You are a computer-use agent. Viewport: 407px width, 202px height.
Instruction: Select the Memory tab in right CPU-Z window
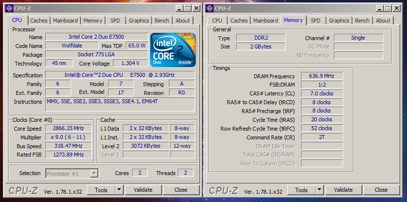(293, 20)
